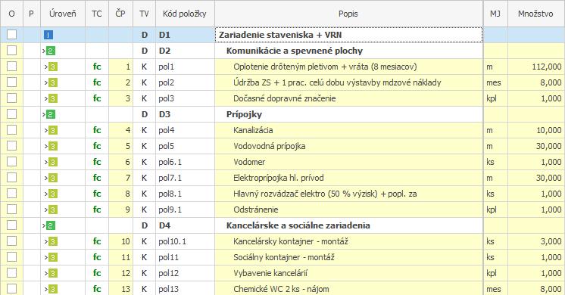
Task: Click Dočasné dopravné značenie cell
Action: tap(349, 98)
